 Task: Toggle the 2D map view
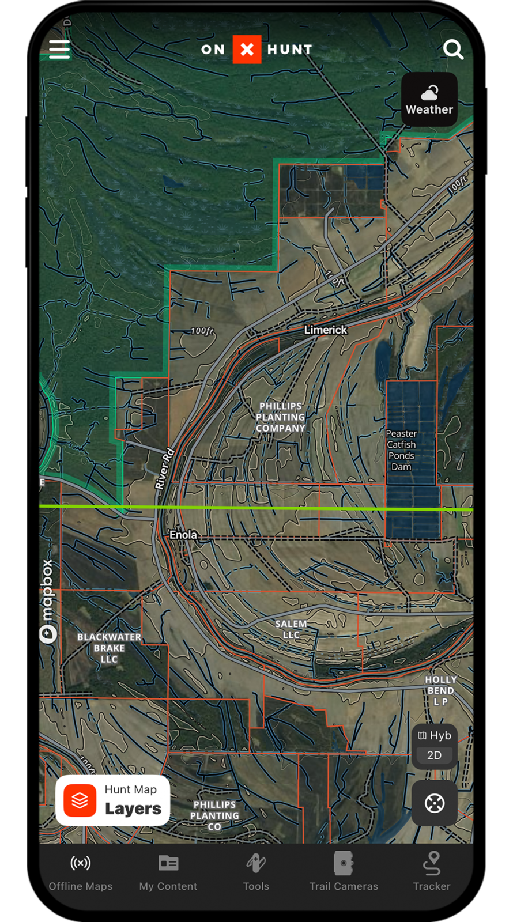coord(435,755)
